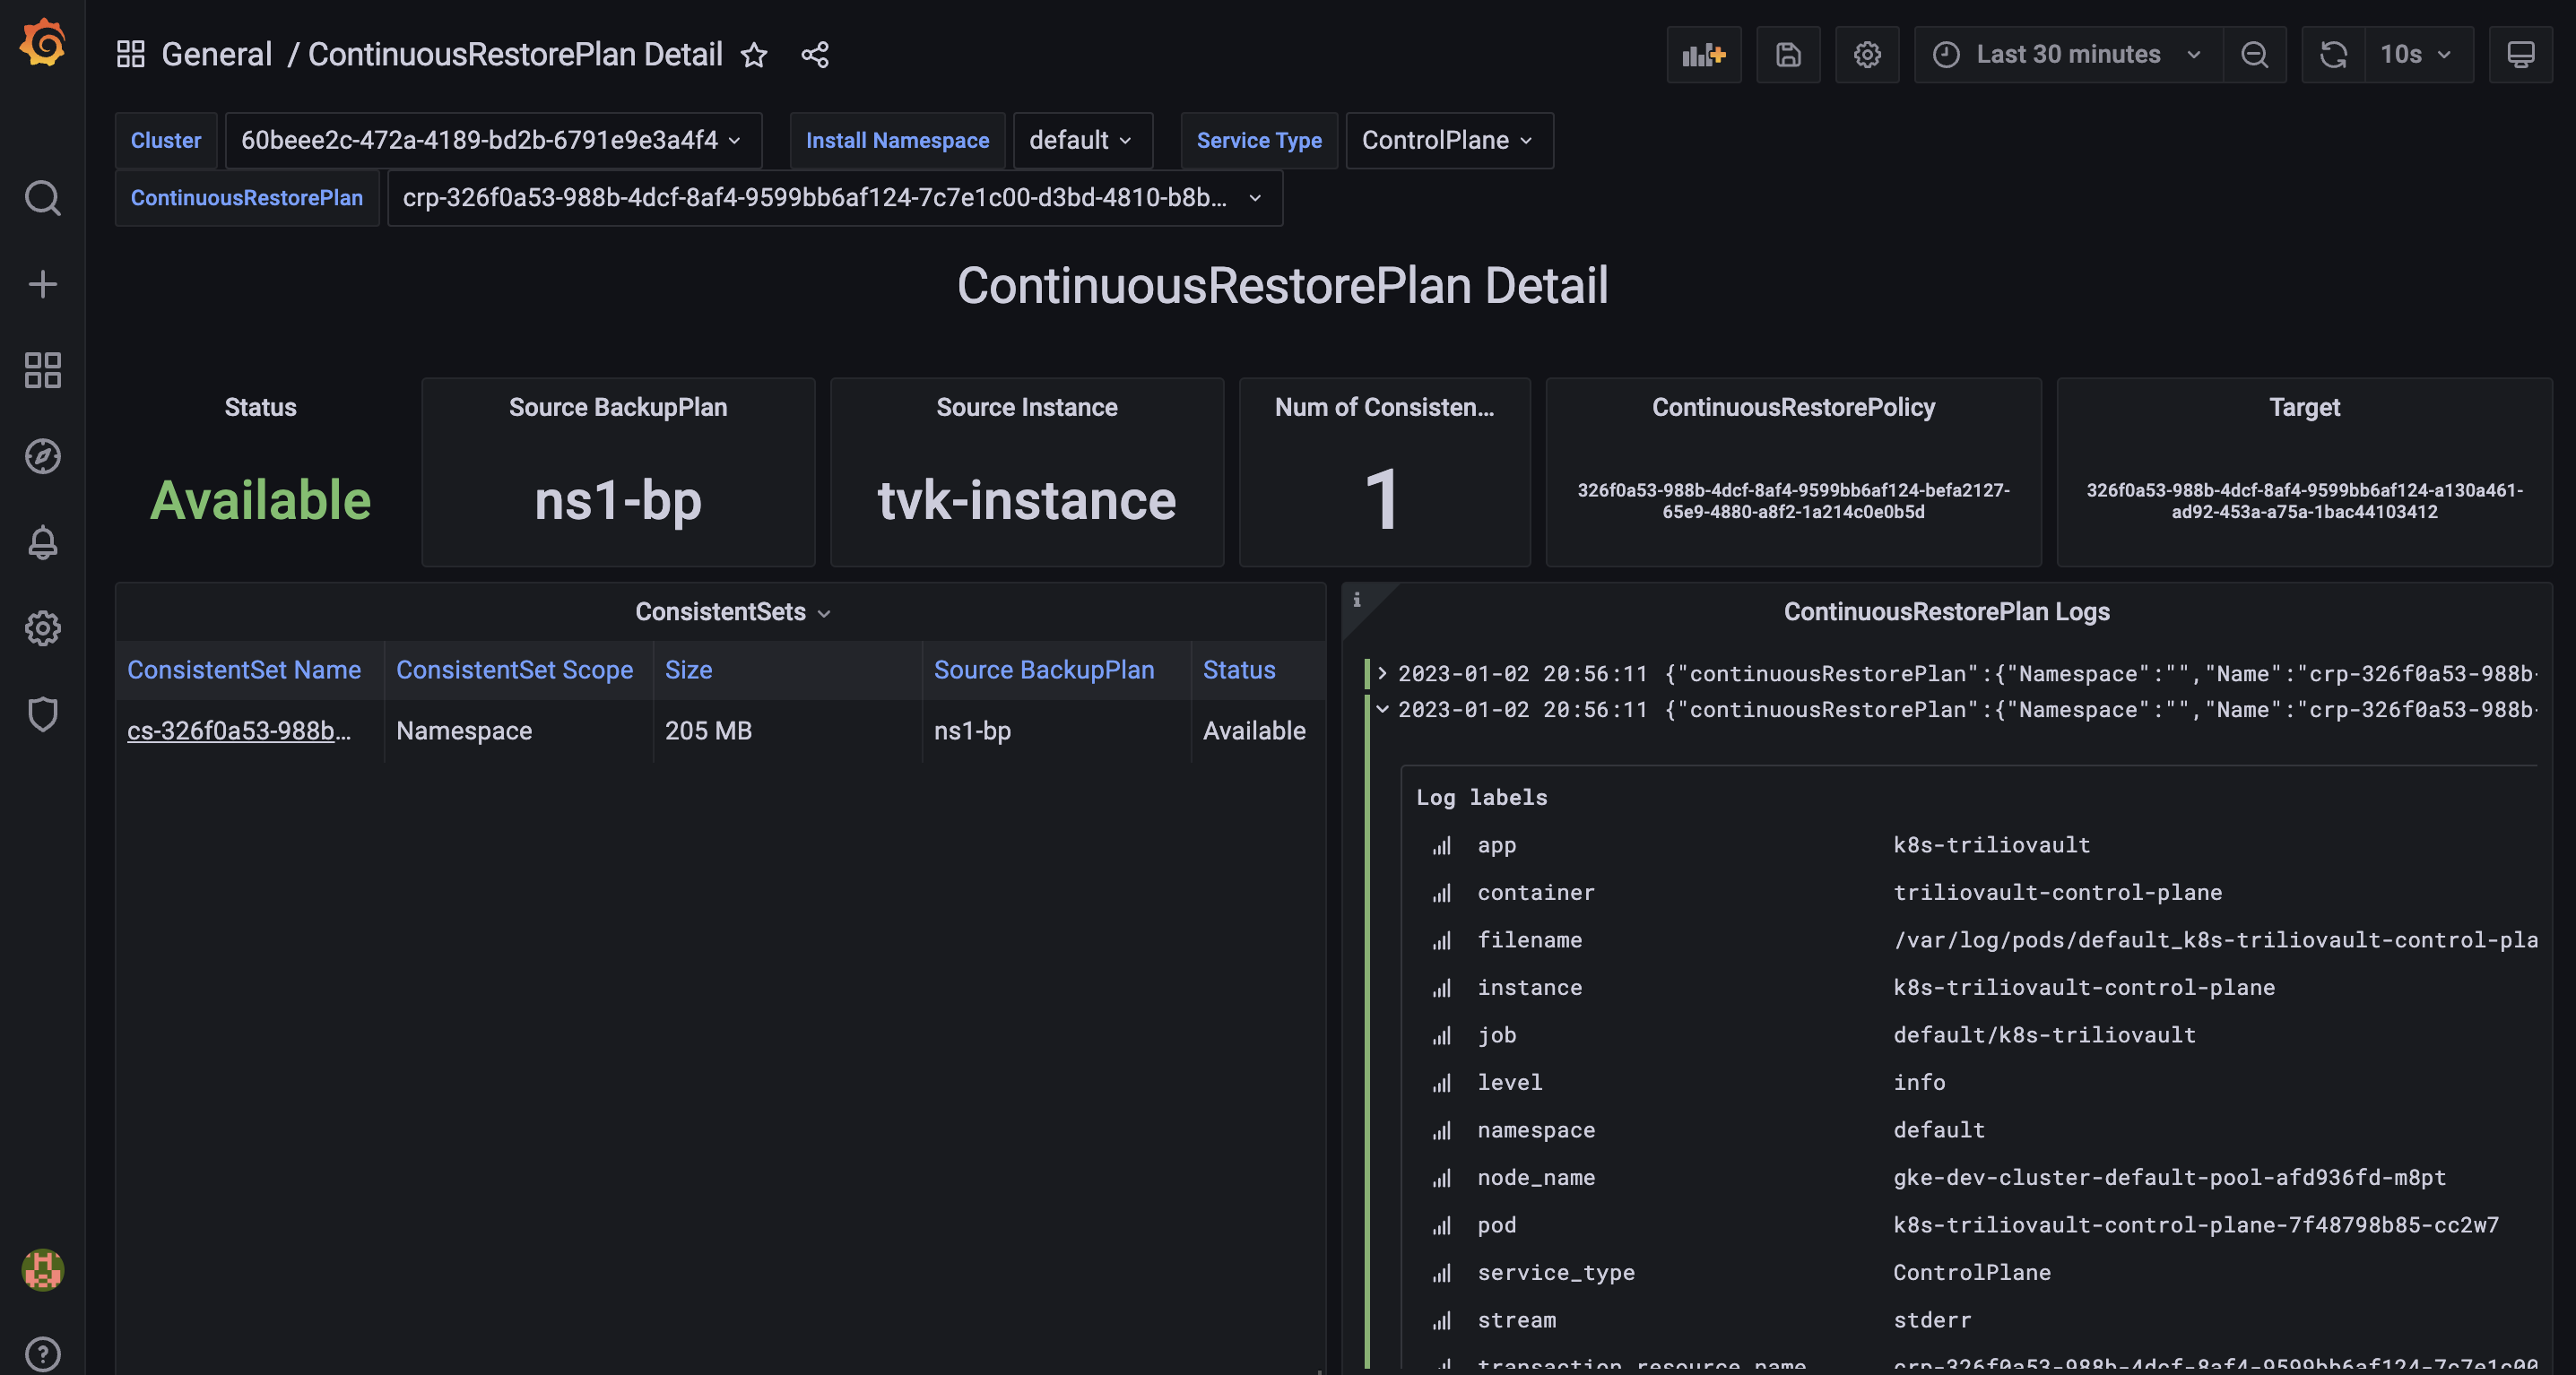Open the Explore compass icon
Image resolution: width=2576 pixels, height=1375 pixels.
tap(43, 456)
